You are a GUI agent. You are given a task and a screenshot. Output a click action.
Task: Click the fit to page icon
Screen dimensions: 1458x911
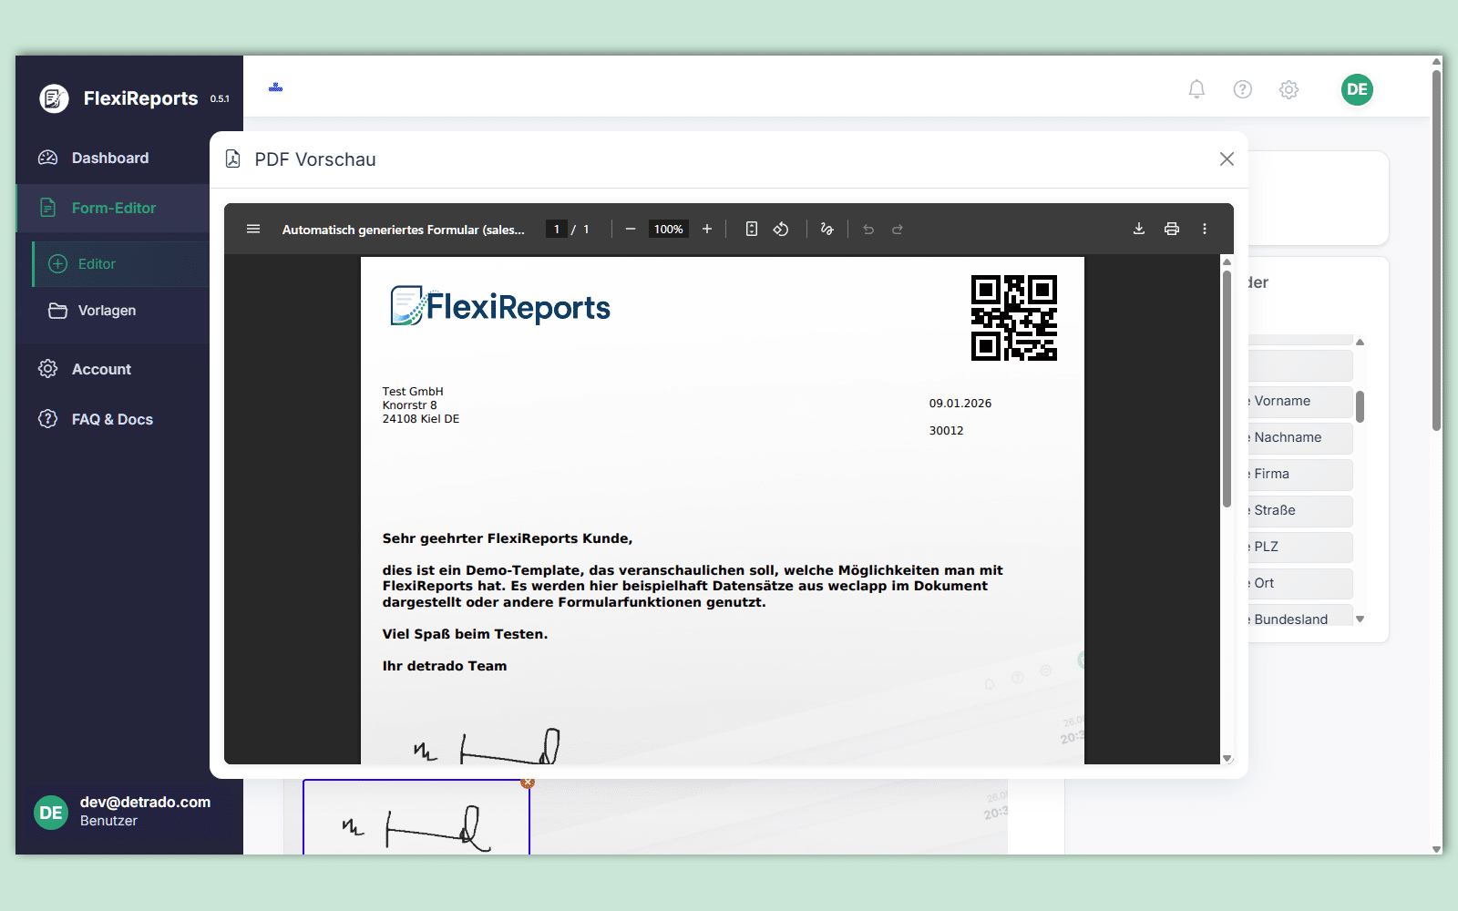click(x=752, y=229)
